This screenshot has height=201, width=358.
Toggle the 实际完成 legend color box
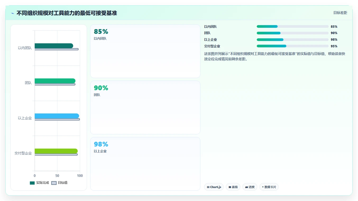tap(32, 183)
